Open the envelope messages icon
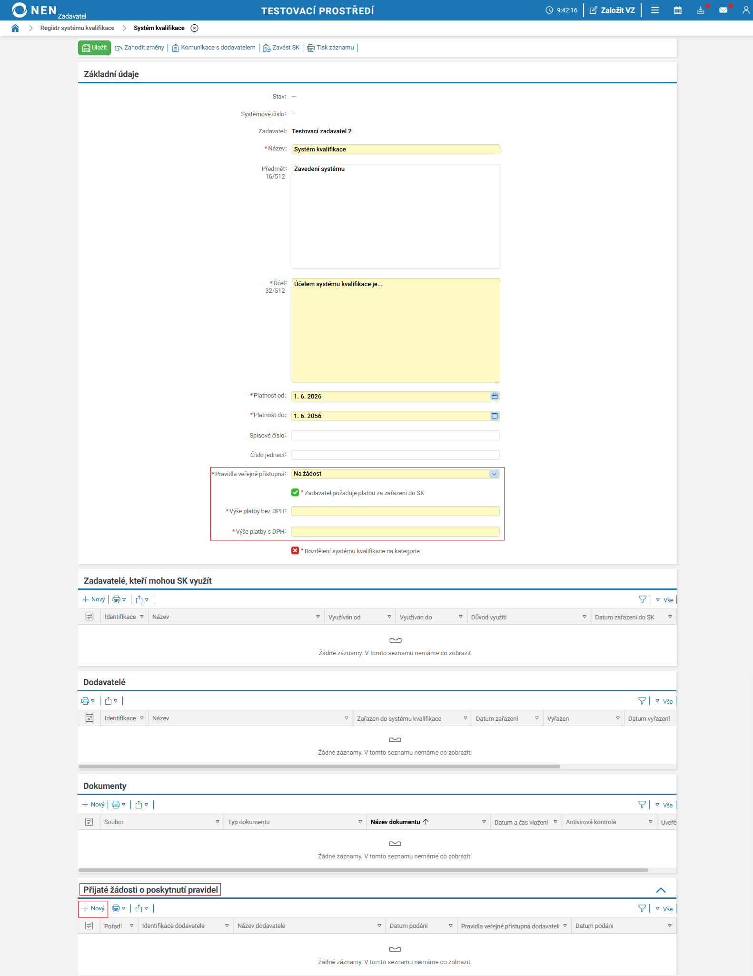Screen dimensions: 753x976 (x=723, y=10)
